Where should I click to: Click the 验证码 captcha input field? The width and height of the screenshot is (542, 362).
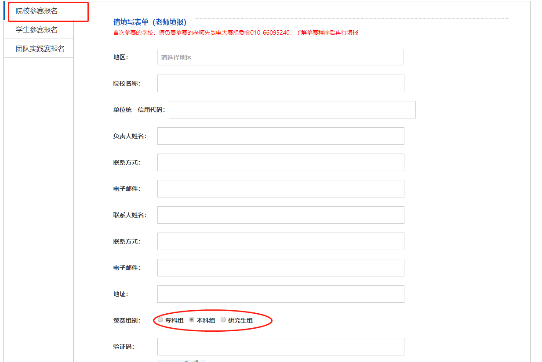point(280,347)
